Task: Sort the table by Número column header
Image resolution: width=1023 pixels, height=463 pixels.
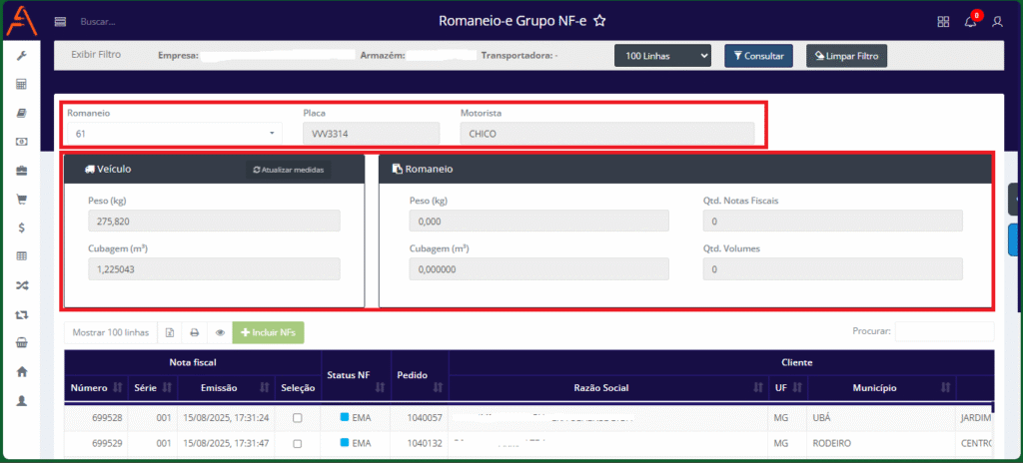Action: point(96,387)
